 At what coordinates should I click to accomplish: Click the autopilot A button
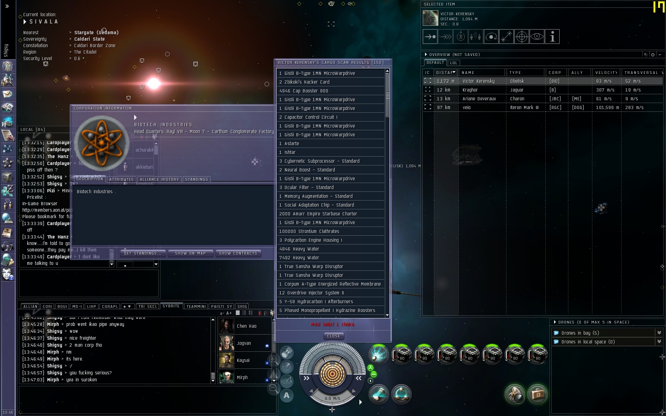pos(287,396)
